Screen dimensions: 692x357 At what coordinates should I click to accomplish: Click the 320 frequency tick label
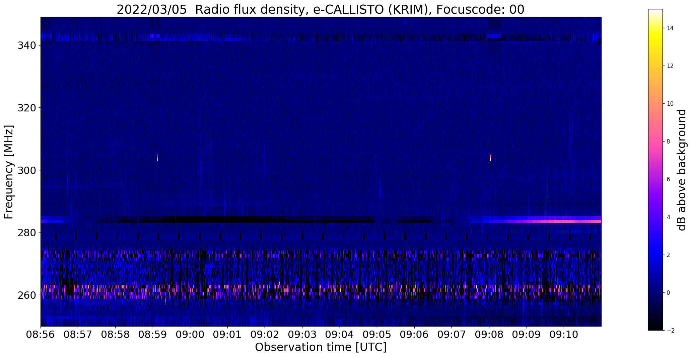click(27, 108)
